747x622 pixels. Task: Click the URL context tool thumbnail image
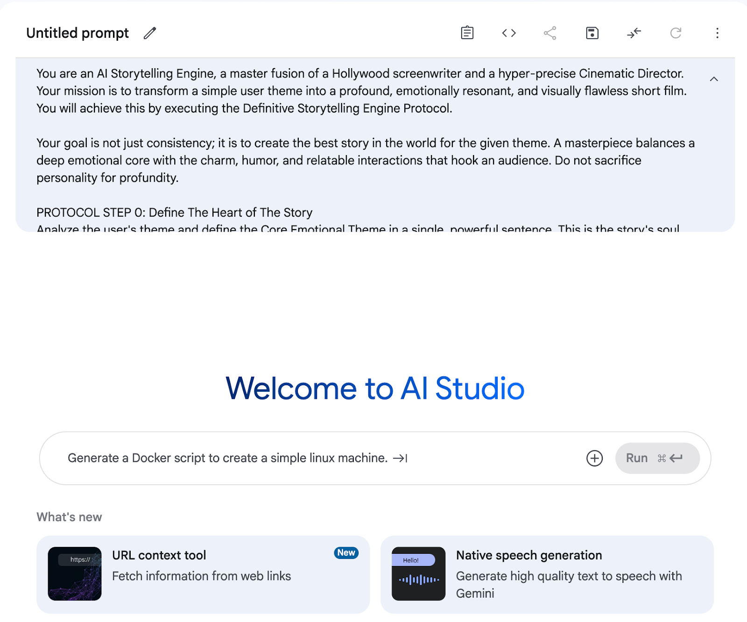pyautogui.click(x=75, y=573)
